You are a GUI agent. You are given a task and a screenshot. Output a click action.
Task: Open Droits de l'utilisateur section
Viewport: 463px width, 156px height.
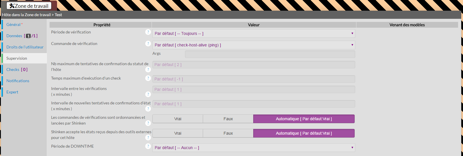(25, 47)
